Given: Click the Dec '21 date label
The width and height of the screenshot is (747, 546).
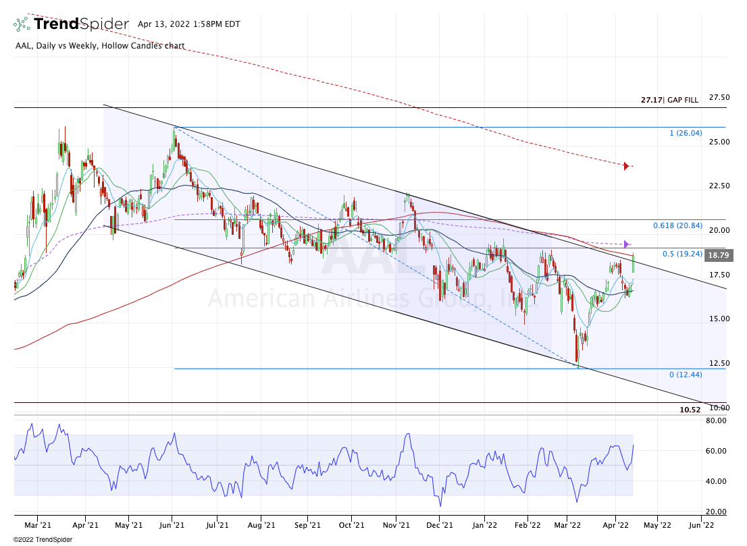Looking at the screenshot, I should 439,525.
